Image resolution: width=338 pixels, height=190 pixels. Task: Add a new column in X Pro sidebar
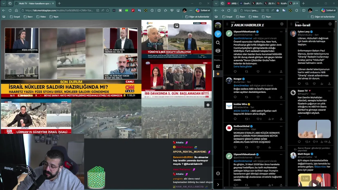click(218, 51)
